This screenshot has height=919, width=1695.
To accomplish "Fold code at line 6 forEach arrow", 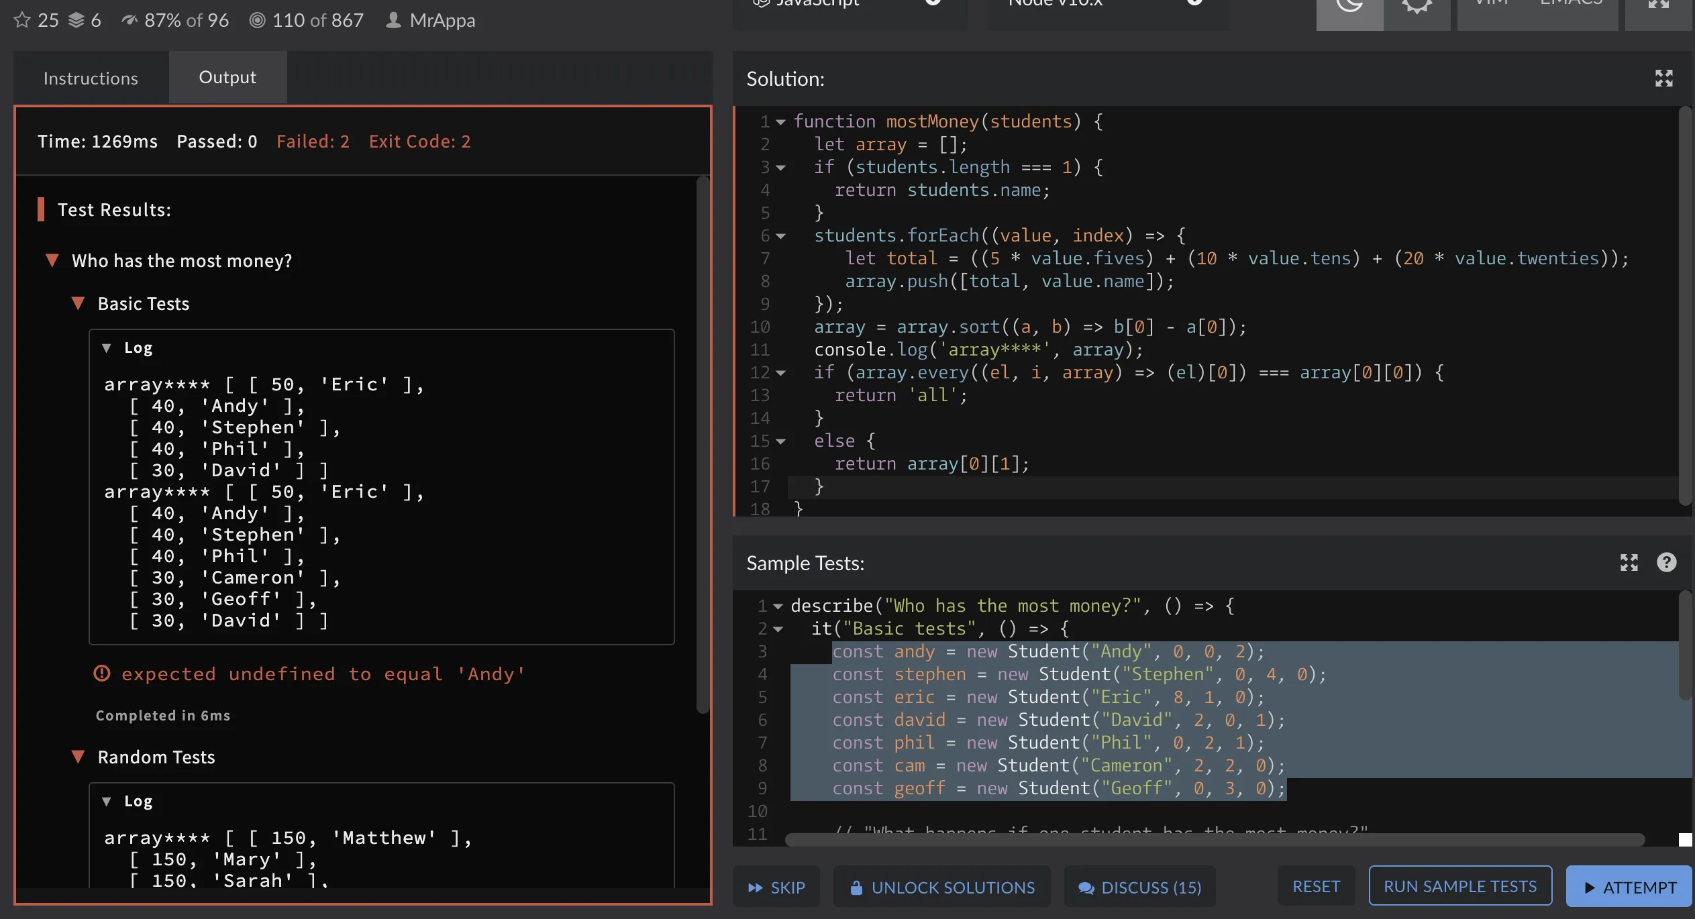I will [x=780, y=236].
